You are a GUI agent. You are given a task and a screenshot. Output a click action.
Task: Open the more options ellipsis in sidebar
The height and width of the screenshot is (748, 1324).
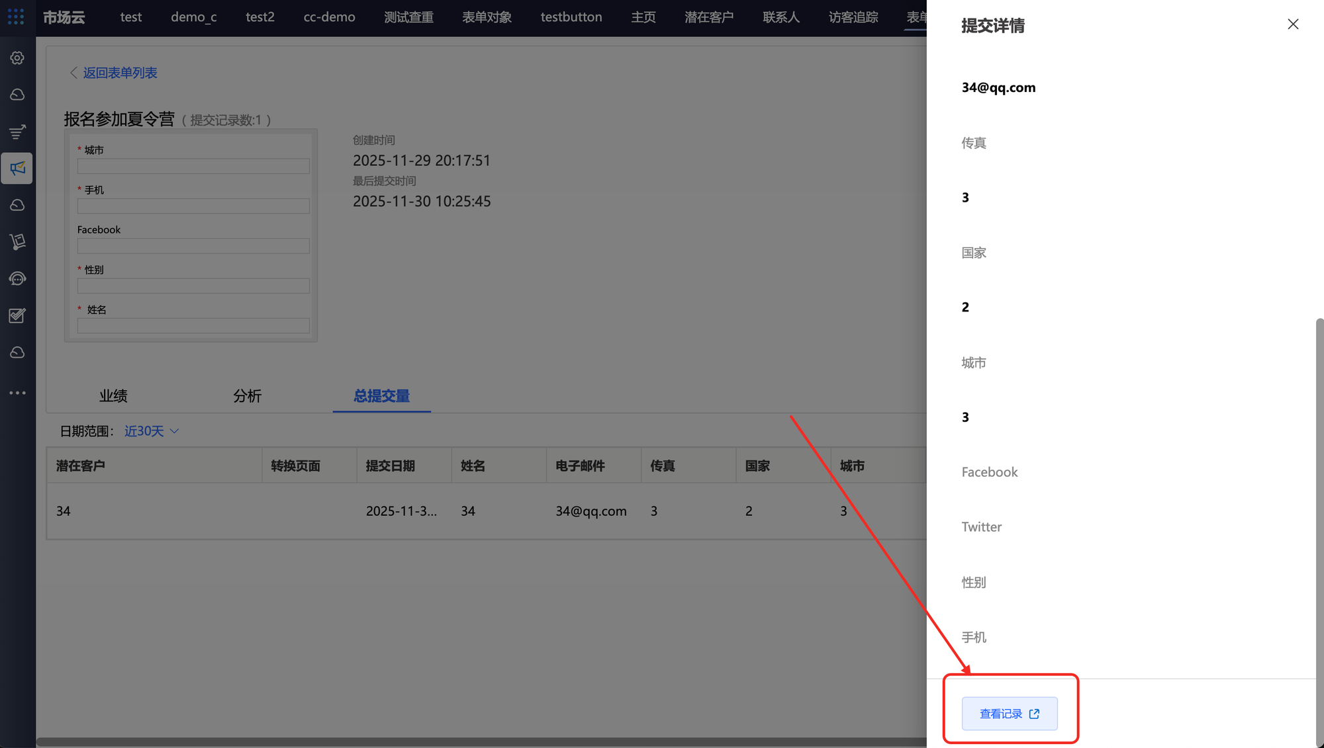[x=18, y=393]
